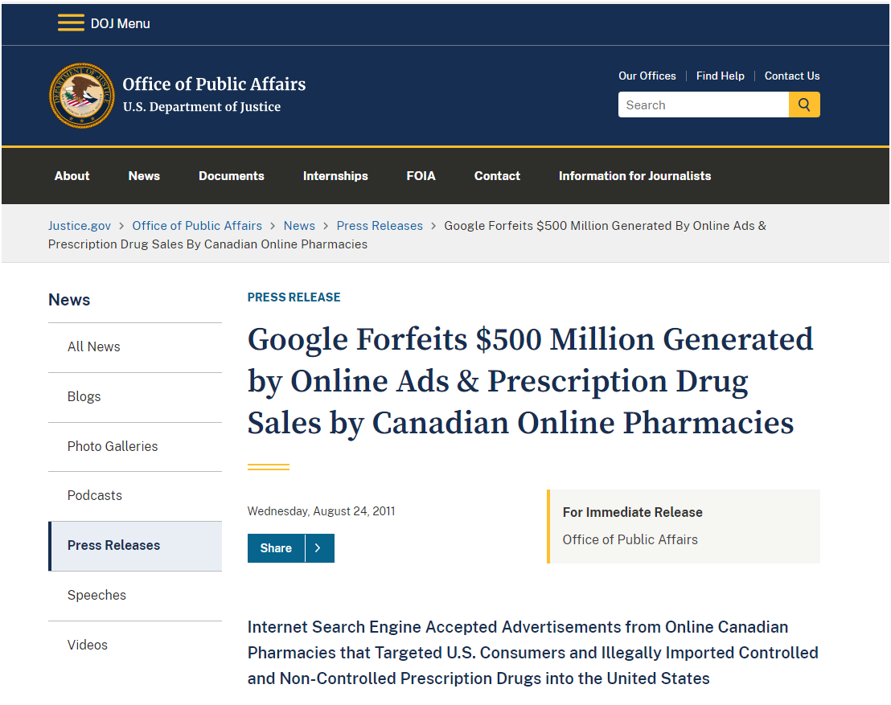Click Office of Public Affairs breadcrumb link
The image size is (891, 705).
coord(197,226)
